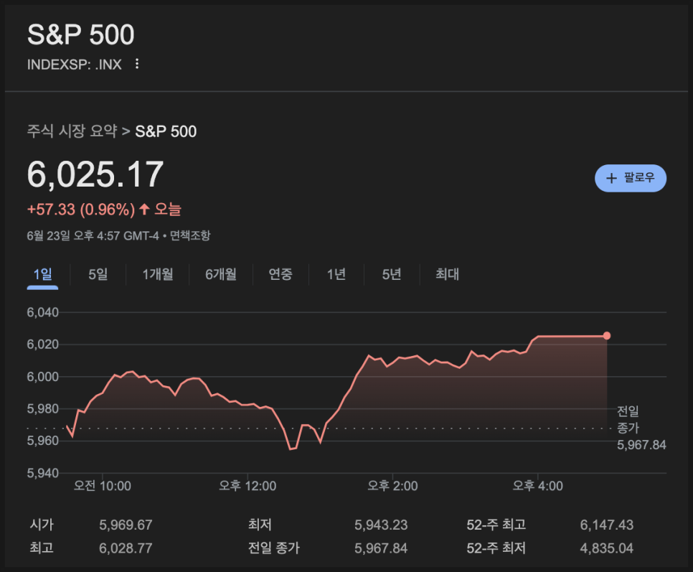Select the INDEXSP: .INX ticker text
The image size is (693, 572).
(x=75, y=65)
